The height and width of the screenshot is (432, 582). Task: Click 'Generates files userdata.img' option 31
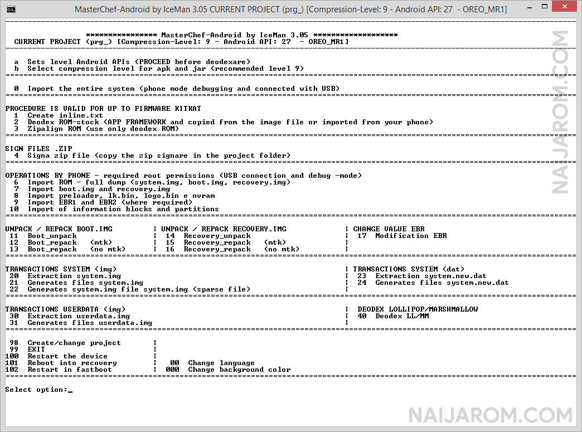point(81,323)
